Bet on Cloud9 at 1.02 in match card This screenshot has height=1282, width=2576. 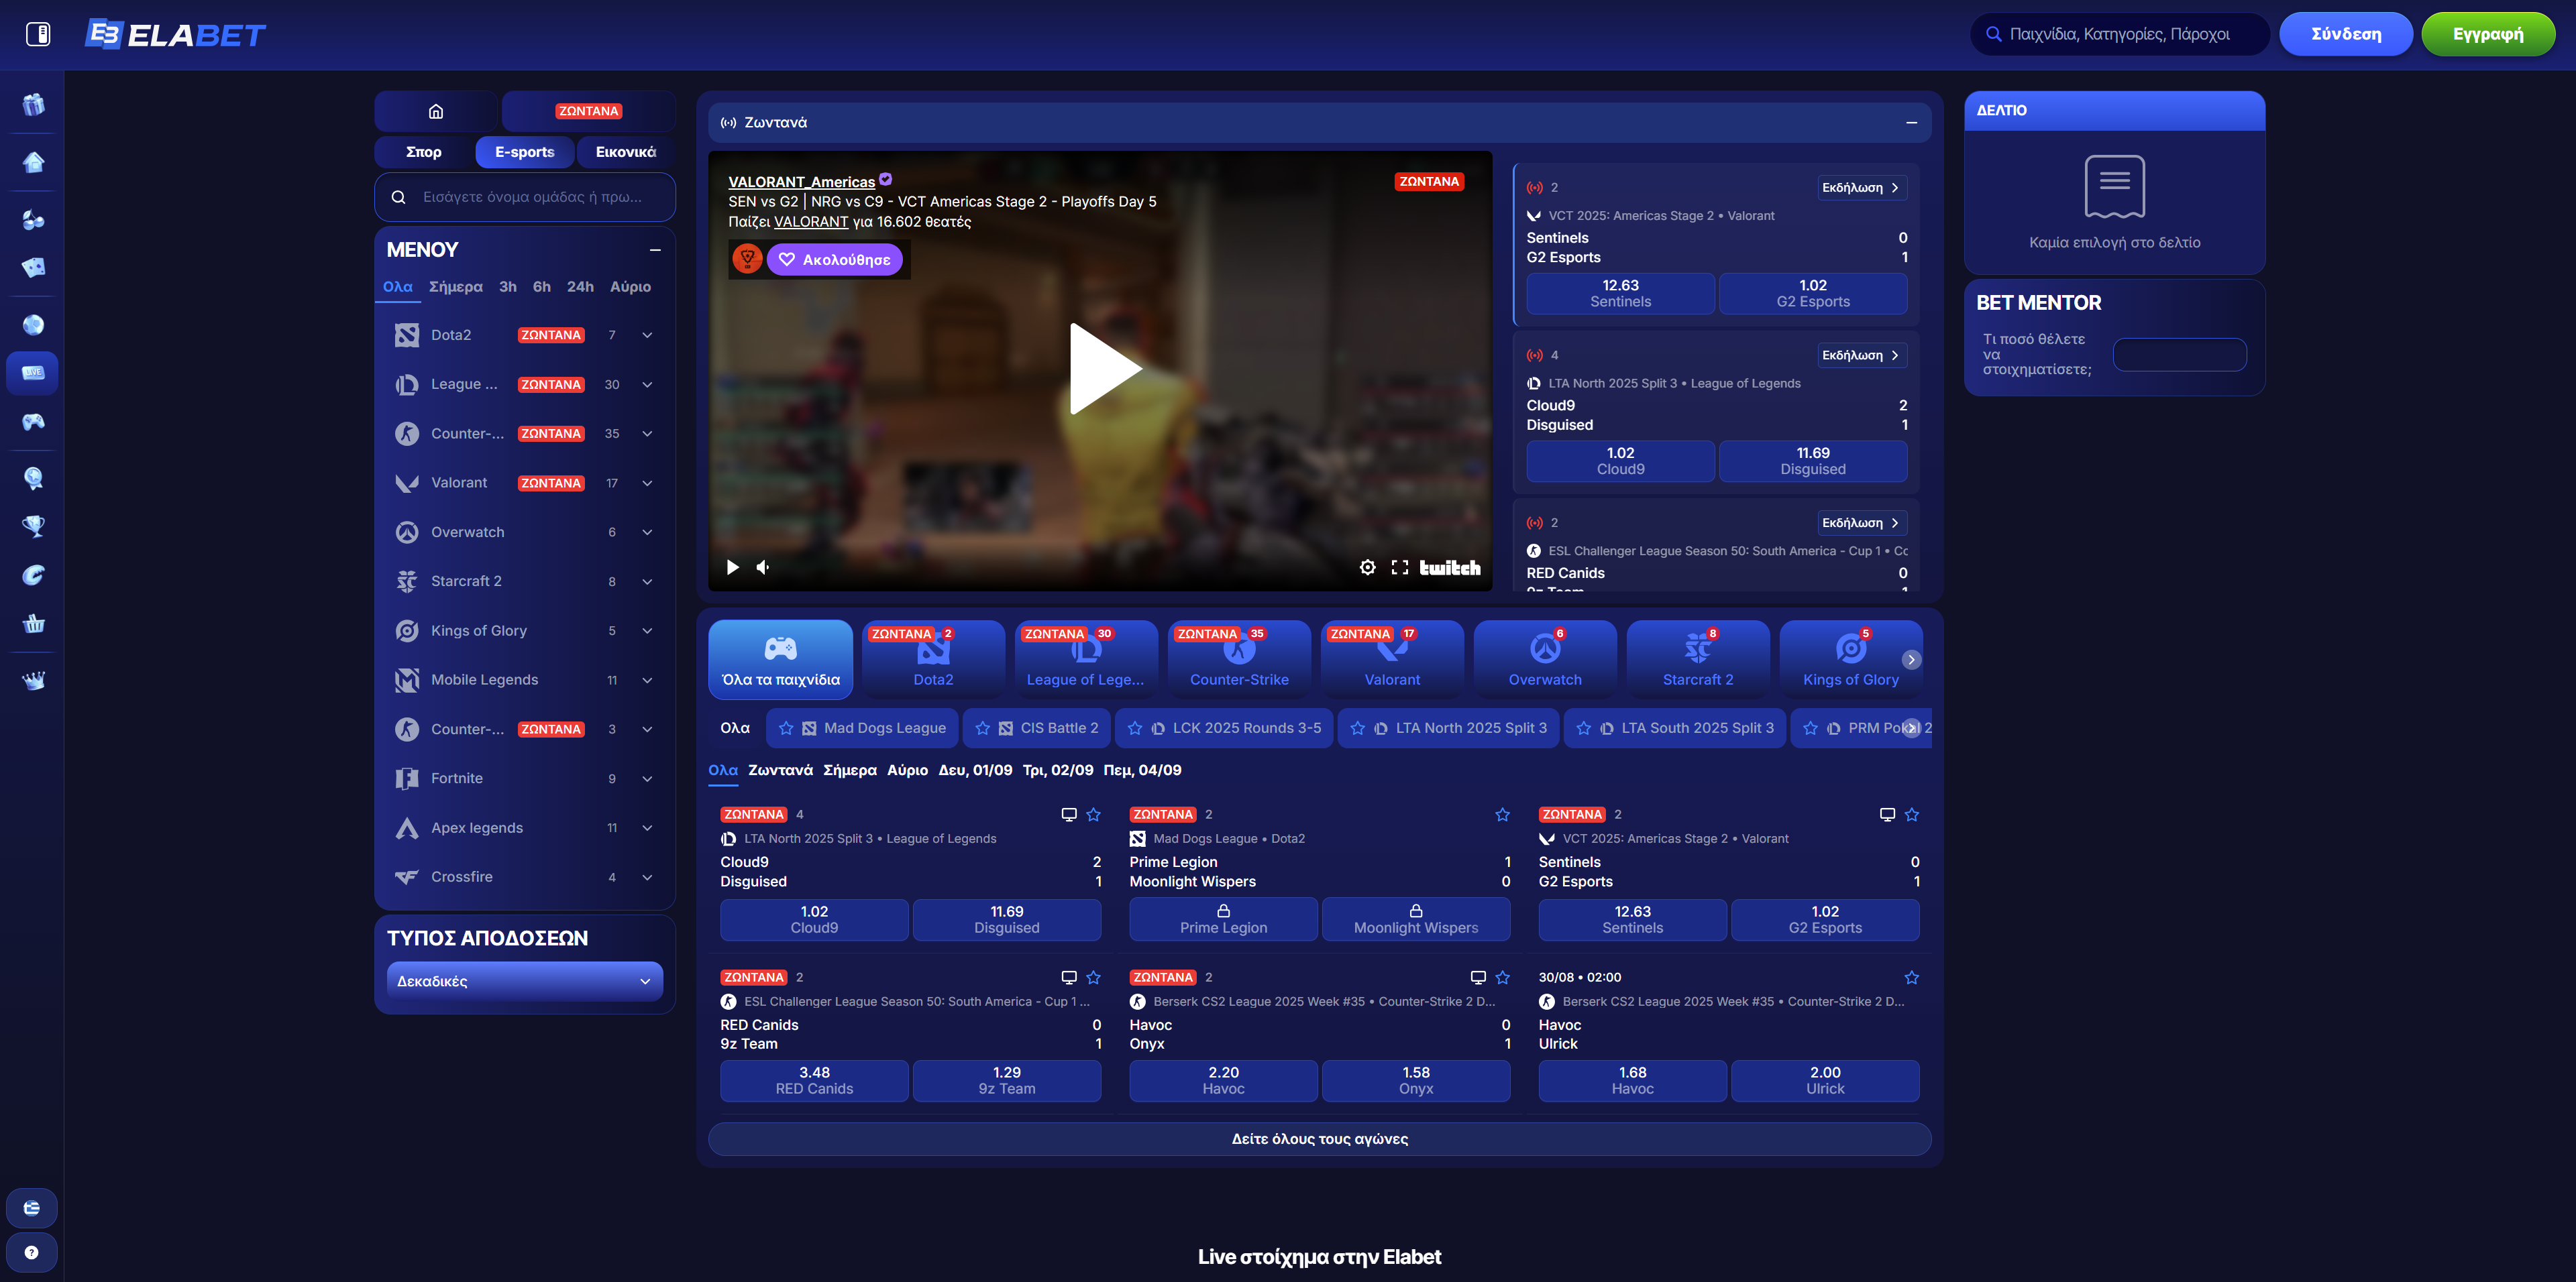(x=814, y=919)
